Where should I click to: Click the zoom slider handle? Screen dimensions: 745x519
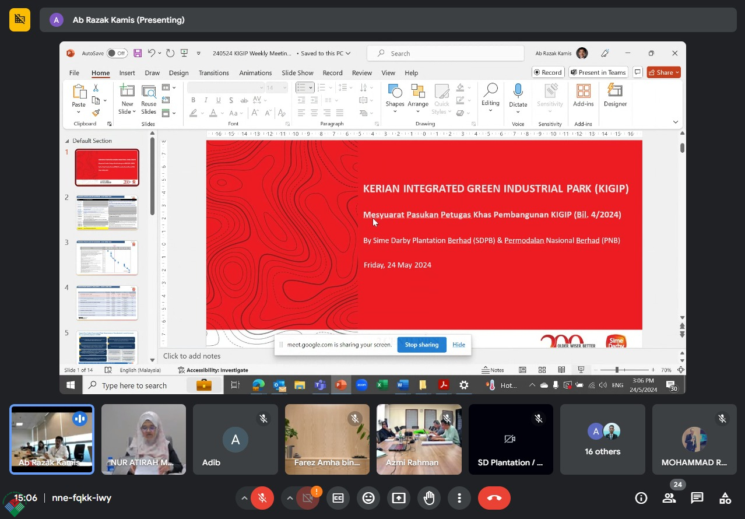[617, 370]
